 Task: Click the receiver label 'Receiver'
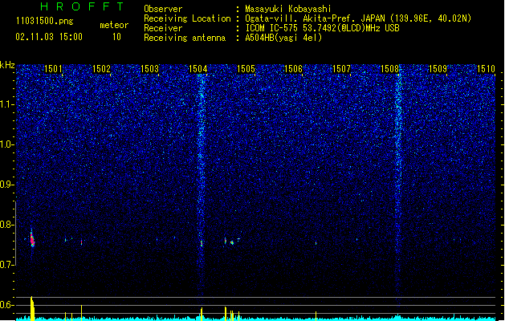[x=163, y=28]
